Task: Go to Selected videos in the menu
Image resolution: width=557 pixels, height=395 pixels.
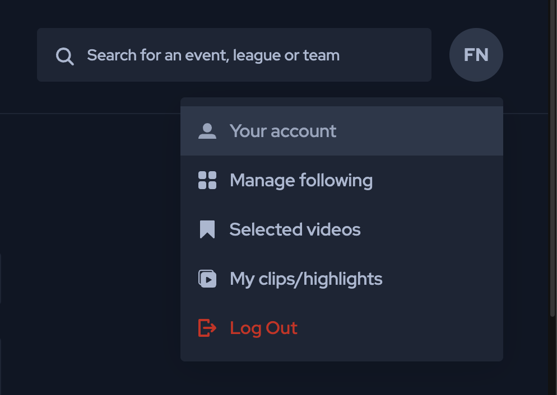Action: pos(295,229)
